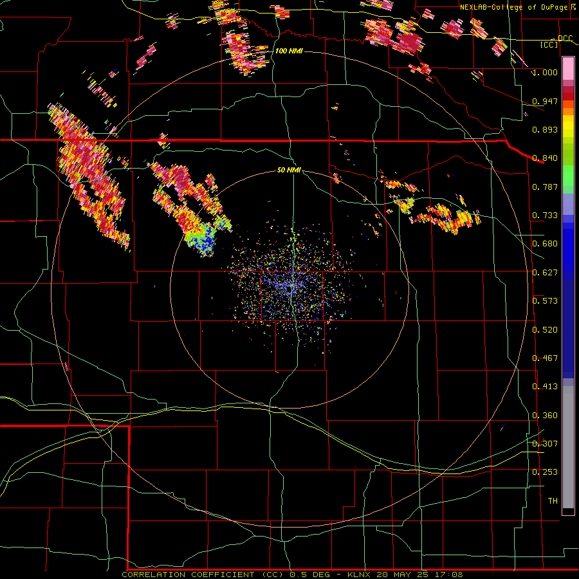This screenshot has width=579, height=579.
Task: Click the 0.307 legend value
Action: [545, 443]
